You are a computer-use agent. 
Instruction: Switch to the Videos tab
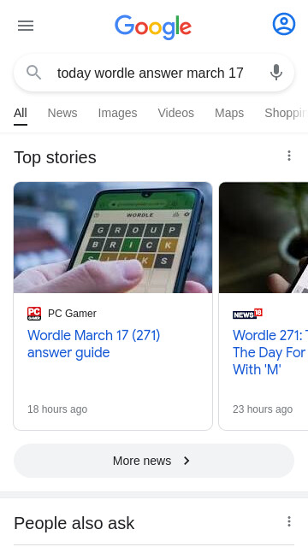tap(175, 113)
